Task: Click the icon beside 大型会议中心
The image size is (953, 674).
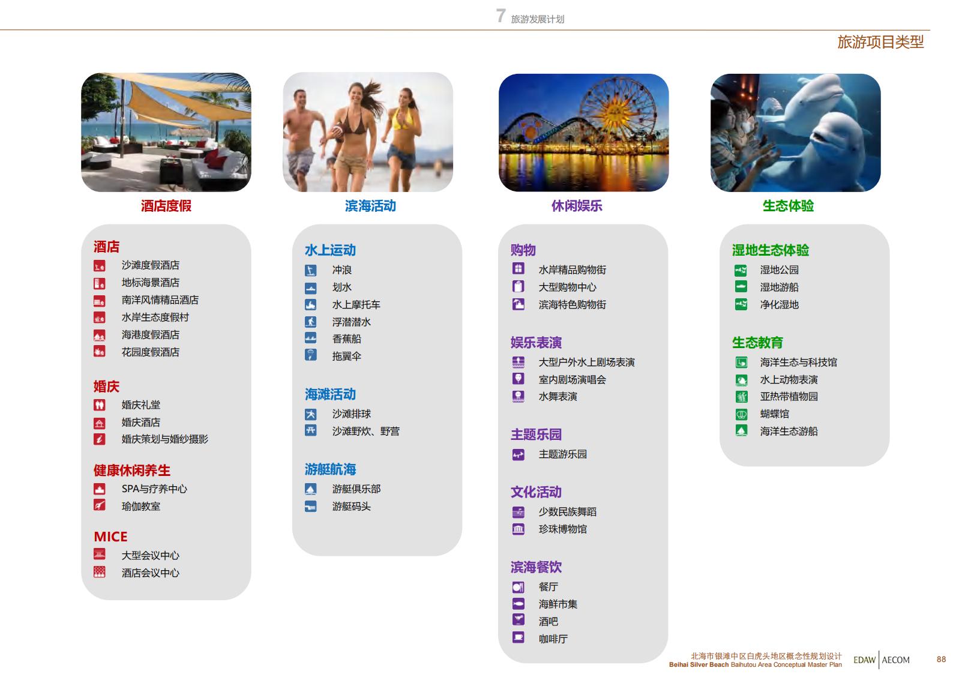Action: pyautogui.click(x=100, y=555)
